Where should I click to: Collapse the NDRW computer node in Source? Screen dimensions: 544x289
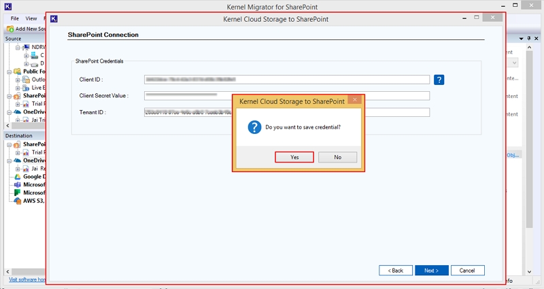[x=18, y=47]
